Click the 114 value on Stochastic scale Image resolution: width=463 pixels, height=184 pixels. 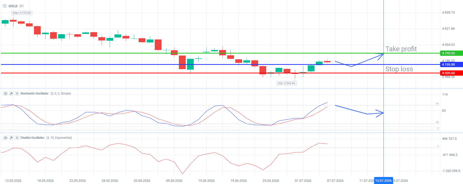(445, 95)
